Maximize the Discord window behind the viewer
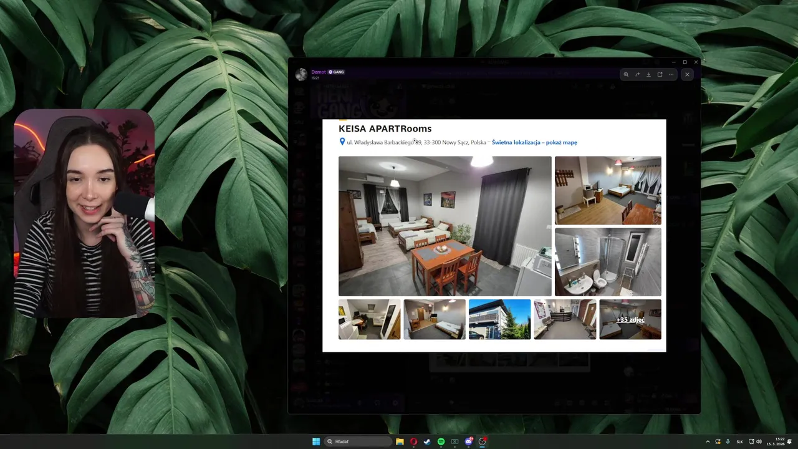This screenshot has height=449, width=798. pos(685,62)
